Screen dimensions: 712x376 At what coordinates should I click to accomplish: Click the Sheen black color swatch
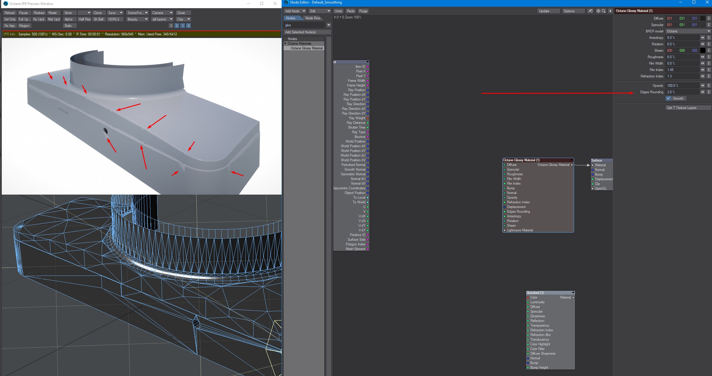pos(703,51)
